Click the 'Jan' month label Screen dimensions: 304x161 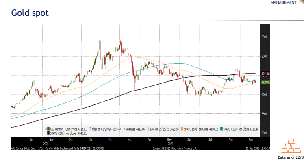91,140
